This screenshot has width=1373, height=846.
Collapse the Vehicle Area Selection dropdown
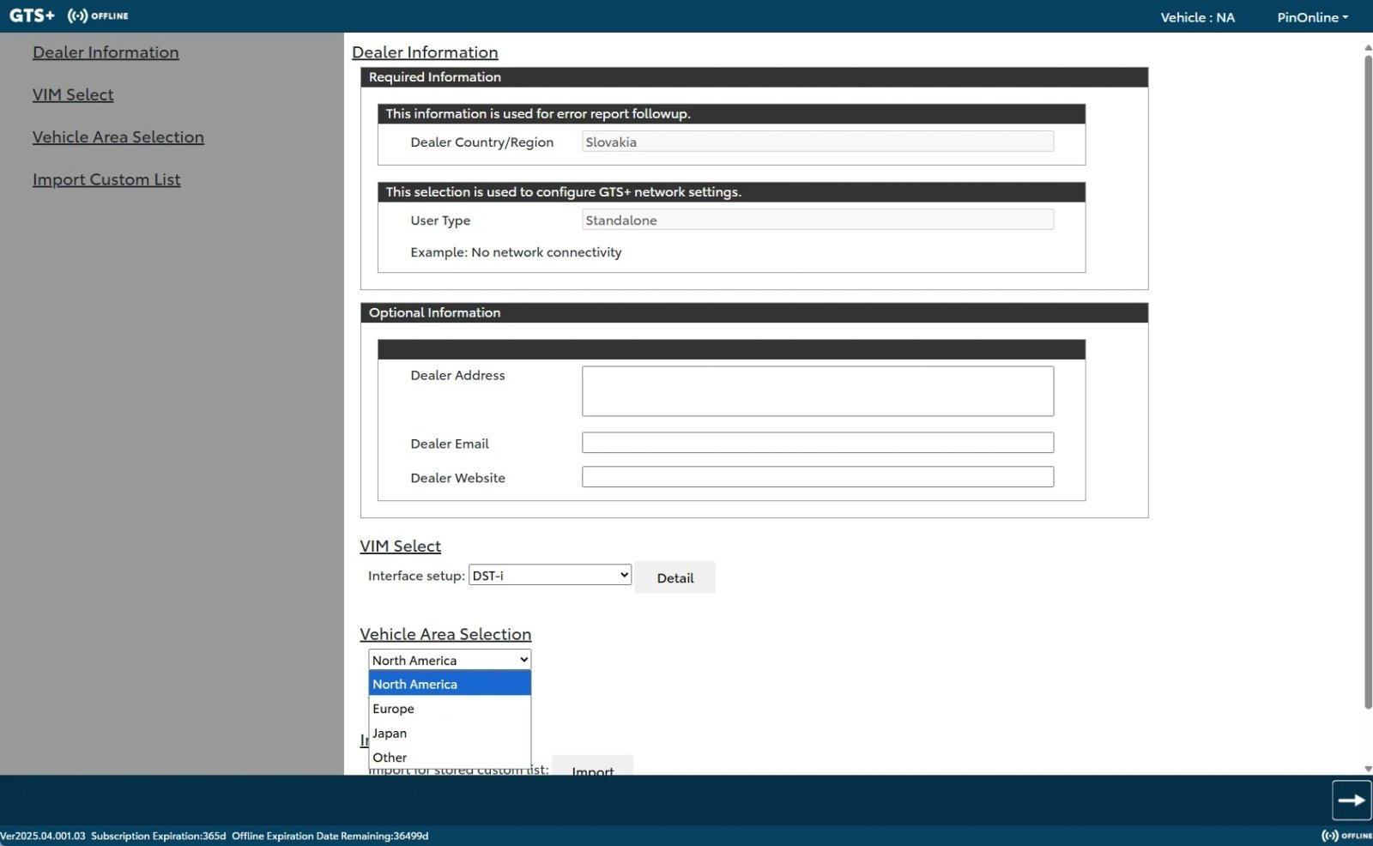tap(449, 660)
